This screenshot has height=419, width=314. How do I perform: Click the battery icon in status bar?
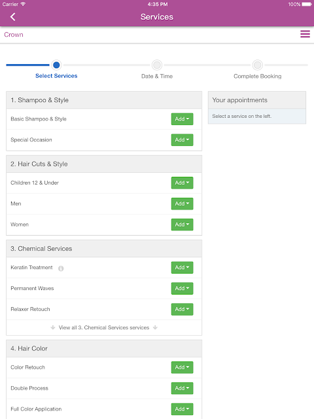click(307, 5)
